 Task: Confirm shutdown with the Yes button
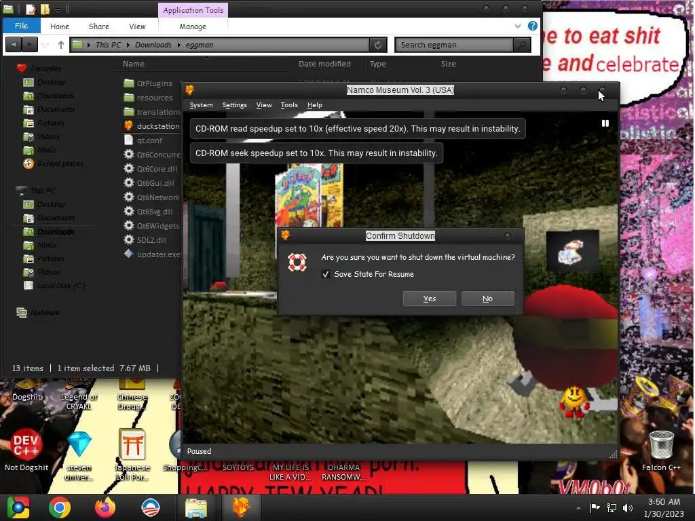click(429, 298)
